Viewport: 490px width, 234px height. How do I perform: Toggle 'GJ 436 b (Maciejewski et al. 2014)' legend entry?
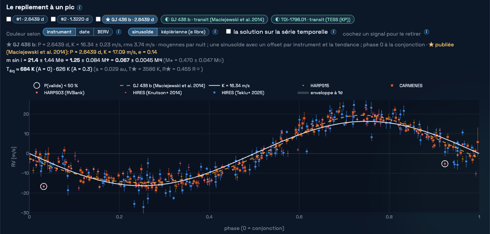163,86
